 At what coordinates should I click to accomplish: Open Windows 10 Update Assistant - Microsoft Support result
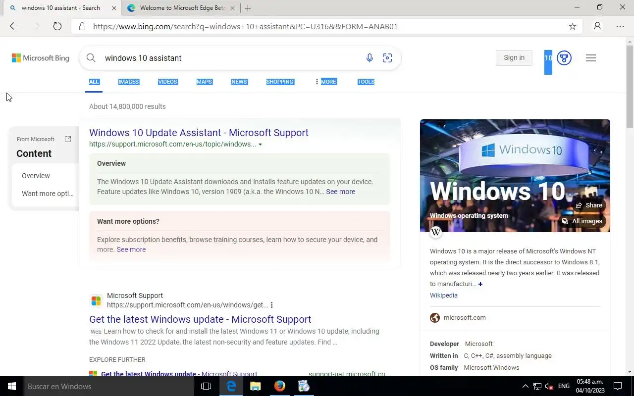click(x=199, y=133)
